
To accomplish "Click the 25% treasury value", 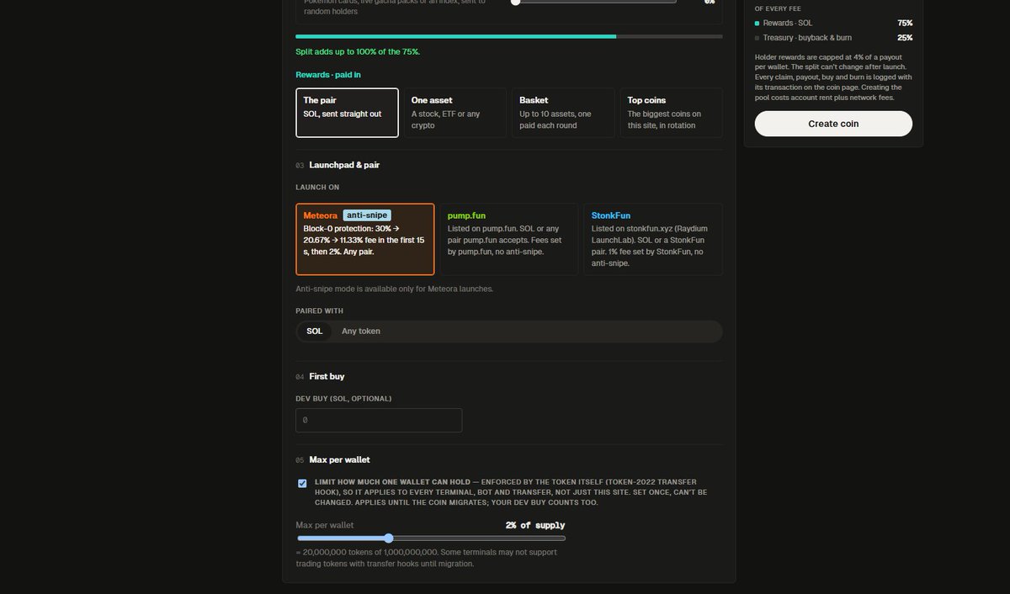I will [905, 38].
